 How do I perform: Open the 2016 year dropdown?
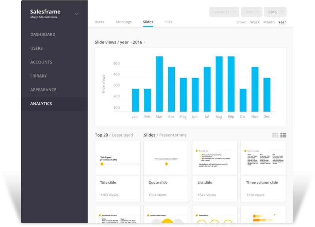[275, 12]
